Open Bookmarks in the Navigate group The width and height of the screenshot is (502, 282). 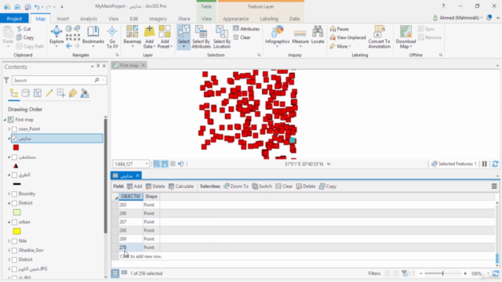coord(93,36)
